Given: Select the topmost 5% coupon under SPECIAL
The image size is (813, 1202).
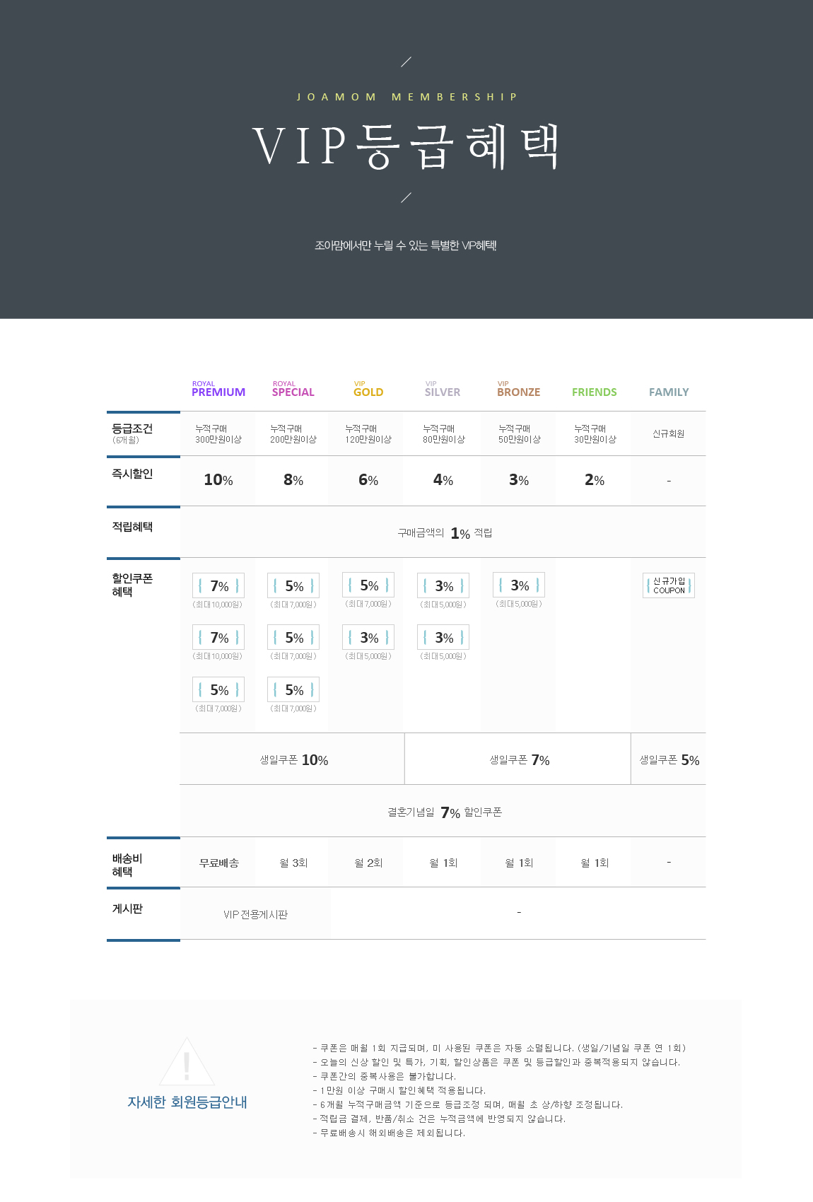Looking at the screenshot, I should tap(293, 585).
